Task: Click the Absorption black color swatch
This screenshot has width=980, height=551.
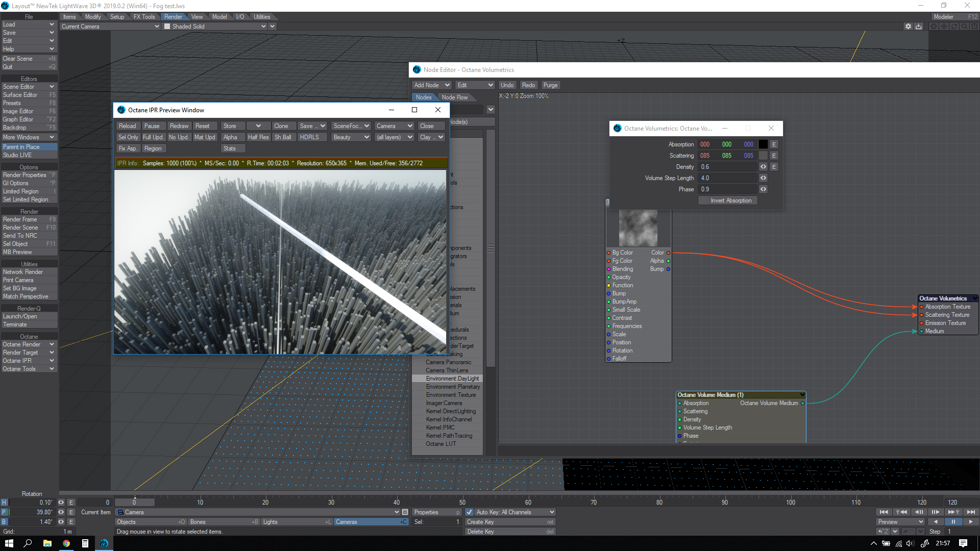Action: (x=763, y=144)
